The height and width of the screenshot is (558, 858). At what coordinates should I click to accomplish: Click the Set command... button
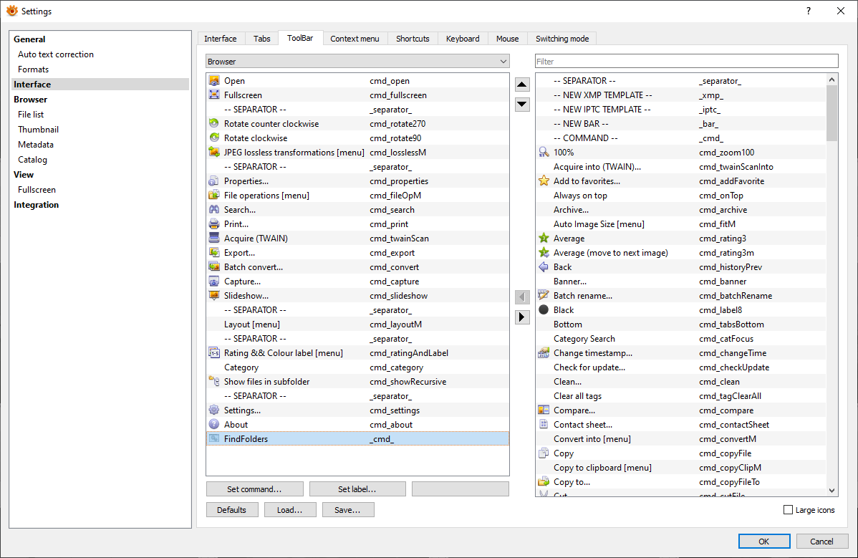pos(254,489)
